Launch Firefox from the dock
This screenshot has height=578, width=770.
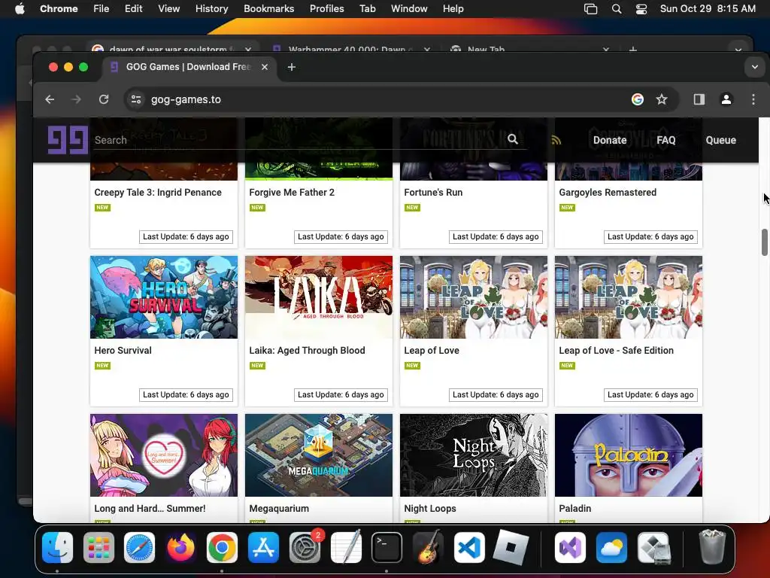click(180, 548)
